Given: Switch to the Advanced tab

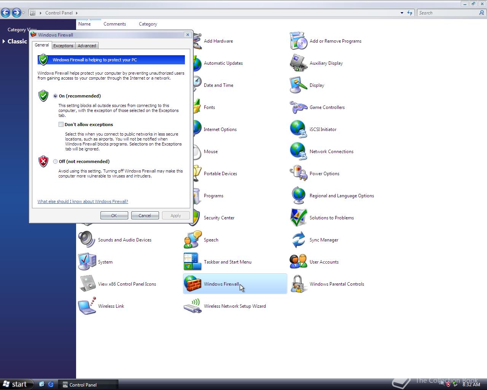Looking at the screenshot, I should [x=87, y=45].
